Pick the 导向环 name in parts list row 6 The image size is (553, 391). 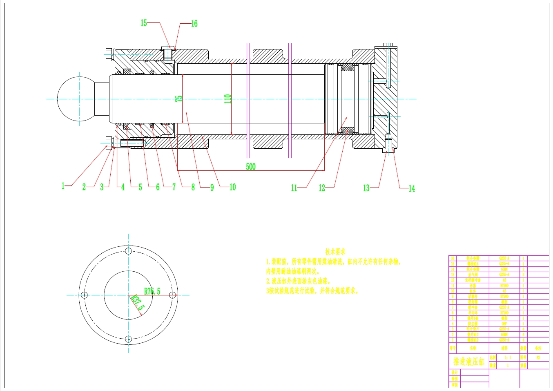click(473, 313)
